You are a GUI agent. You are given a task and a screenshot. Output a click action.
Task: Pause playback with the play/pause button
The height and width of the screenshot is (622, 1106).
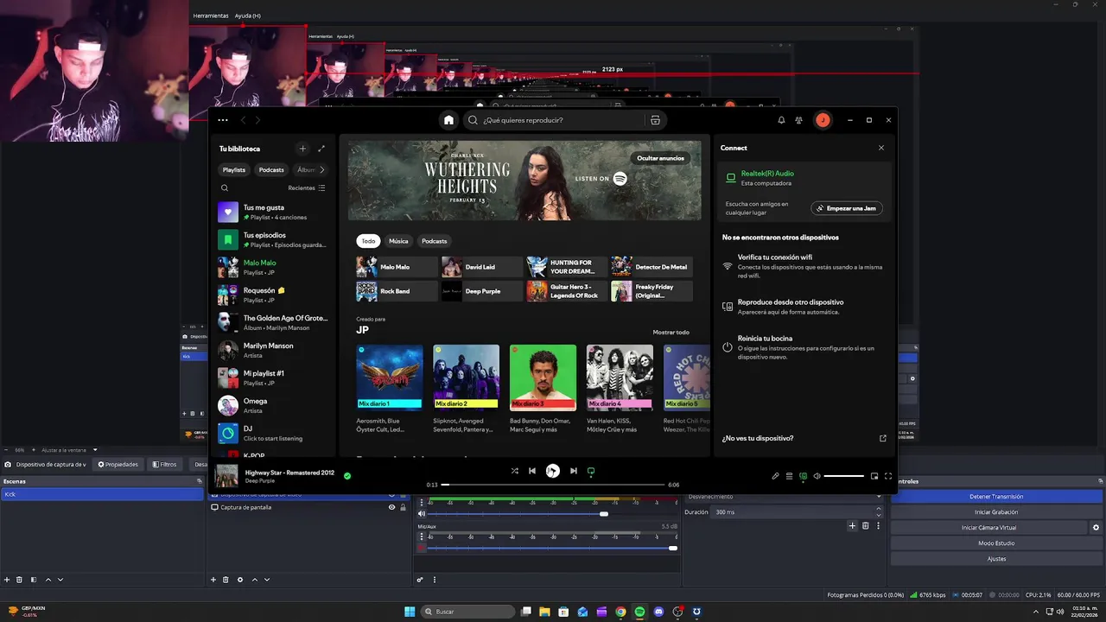(x=553, y=471)
